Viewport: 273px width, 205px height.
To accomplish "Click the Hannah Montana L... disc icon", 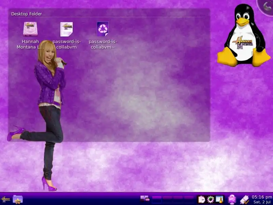I will coord(30,29).
